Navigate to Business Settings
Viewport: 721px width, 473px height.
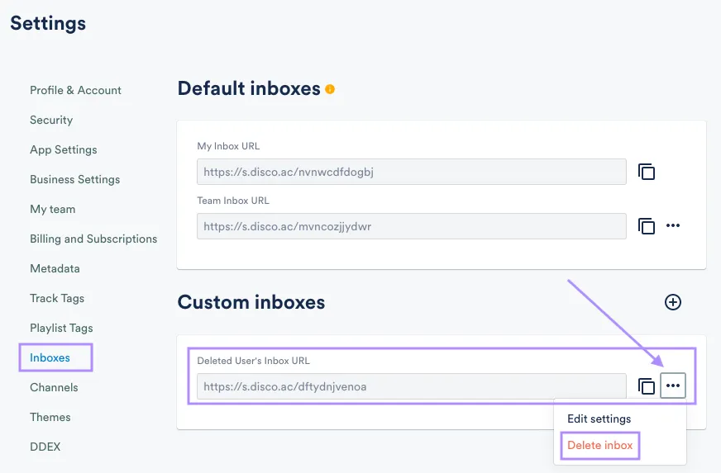click(x=75, y=179)
